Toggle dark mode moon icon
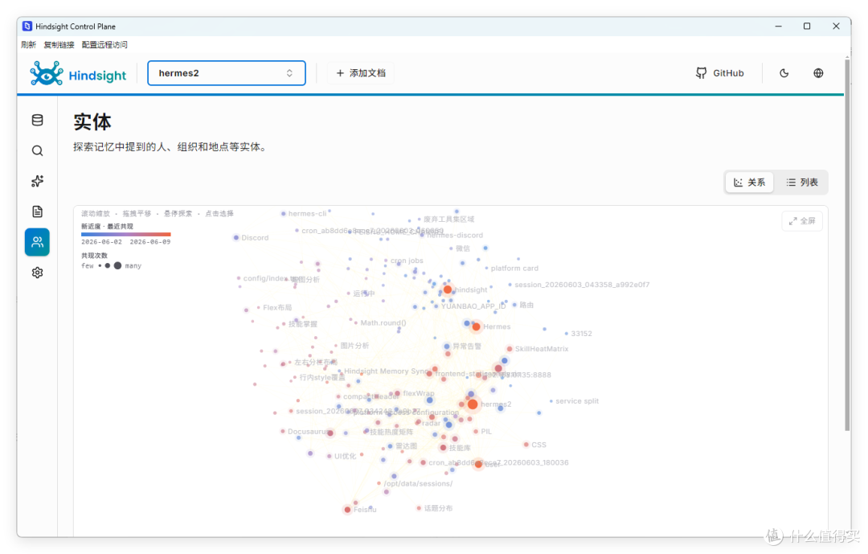The width and height of the screenshot is (868, 554). (x=784, y=73)
